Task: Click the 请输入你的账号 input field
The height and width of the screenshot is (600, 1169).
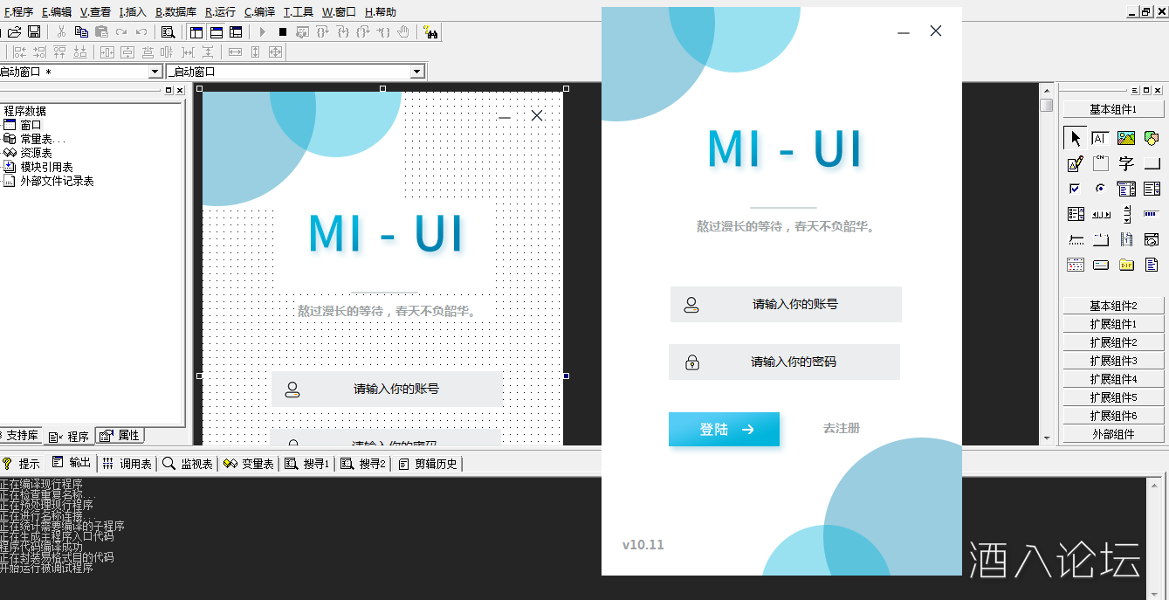Action: click(785, 304)
